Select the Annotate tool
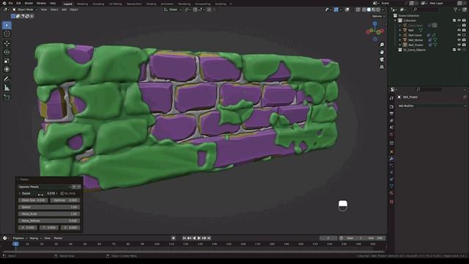Screen dimensions: 469x264 [7, 79]
